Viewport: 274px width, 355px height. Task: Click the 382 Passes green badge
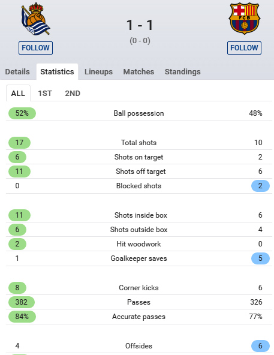pos(22,302)
